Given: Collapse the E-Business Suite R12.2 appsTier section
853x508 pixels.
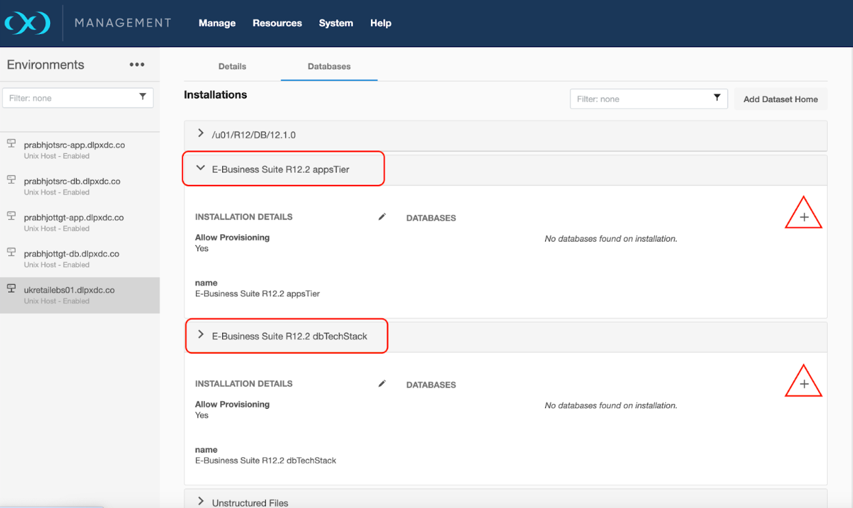Looking at the screenshot, I should point(200,168).
